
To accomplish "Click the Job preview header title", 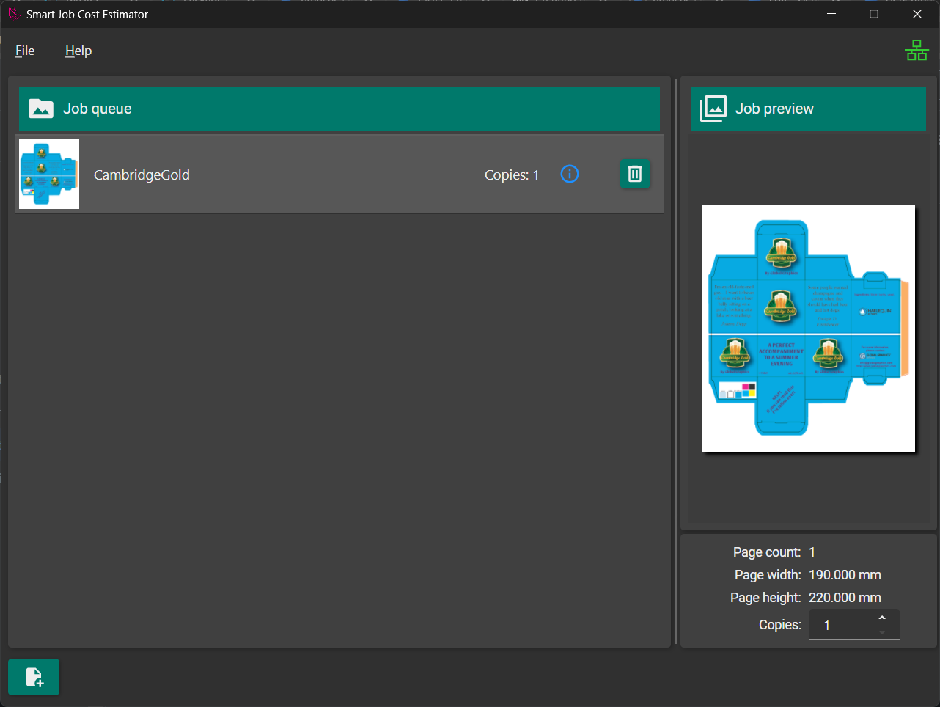I will click(x=774, y=109).
